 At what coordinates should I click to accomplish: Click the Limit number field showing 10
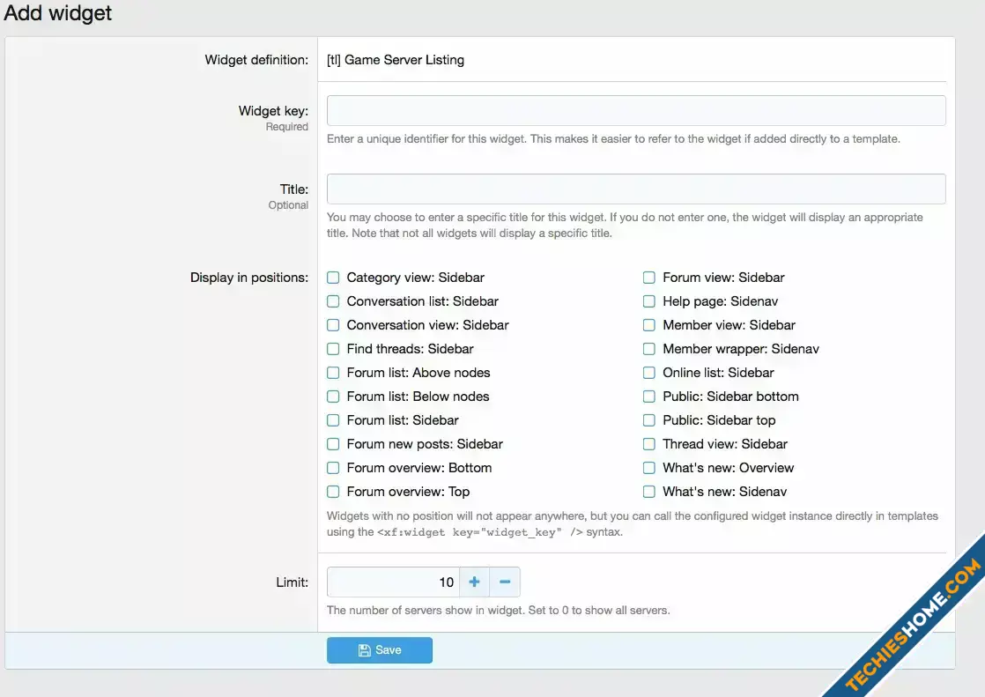pyautogui.click(x=393, y=582)
